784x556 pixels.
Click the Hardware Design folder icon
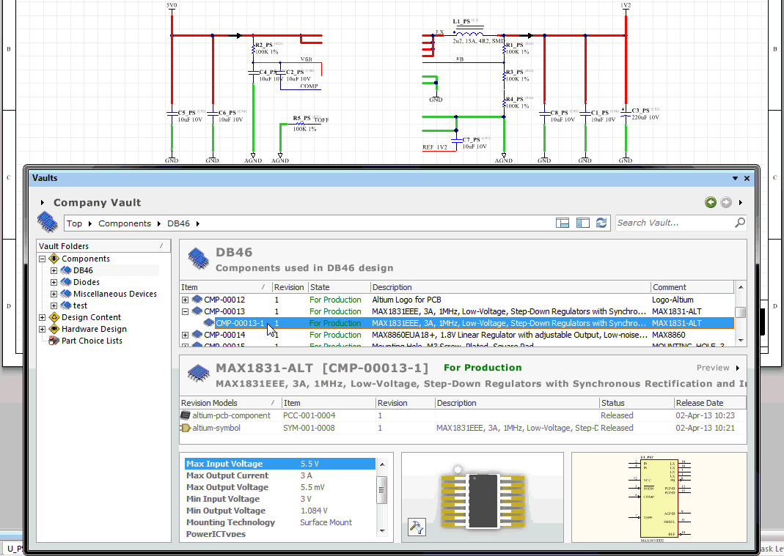click(x=54, y=329)
